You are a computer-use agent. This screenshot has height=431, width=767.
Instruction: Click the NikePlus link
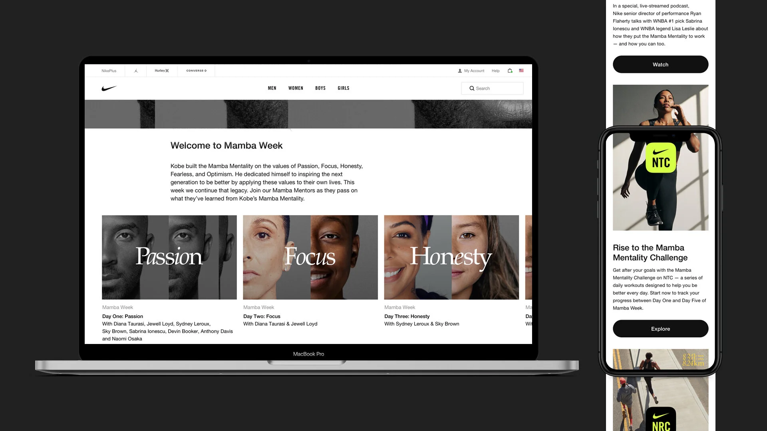[109, 71]
